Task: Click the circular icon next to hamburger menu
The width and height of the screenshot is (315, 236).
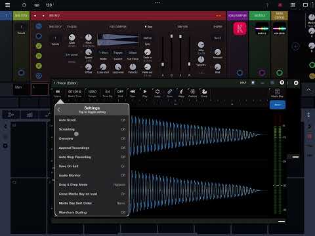Action: pos(24,5)
